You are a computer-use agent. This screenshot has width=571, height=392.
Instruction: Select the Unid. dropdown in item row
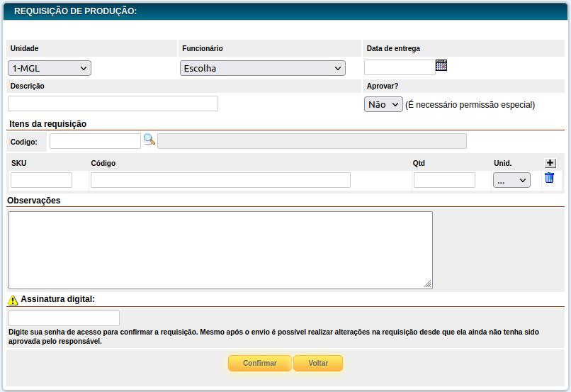pyautogui.click(x=511, y=180)
